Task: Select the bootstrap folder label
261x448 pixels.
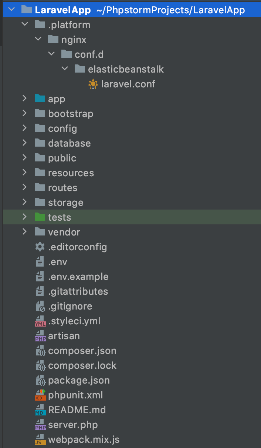Action: [71, 114]
